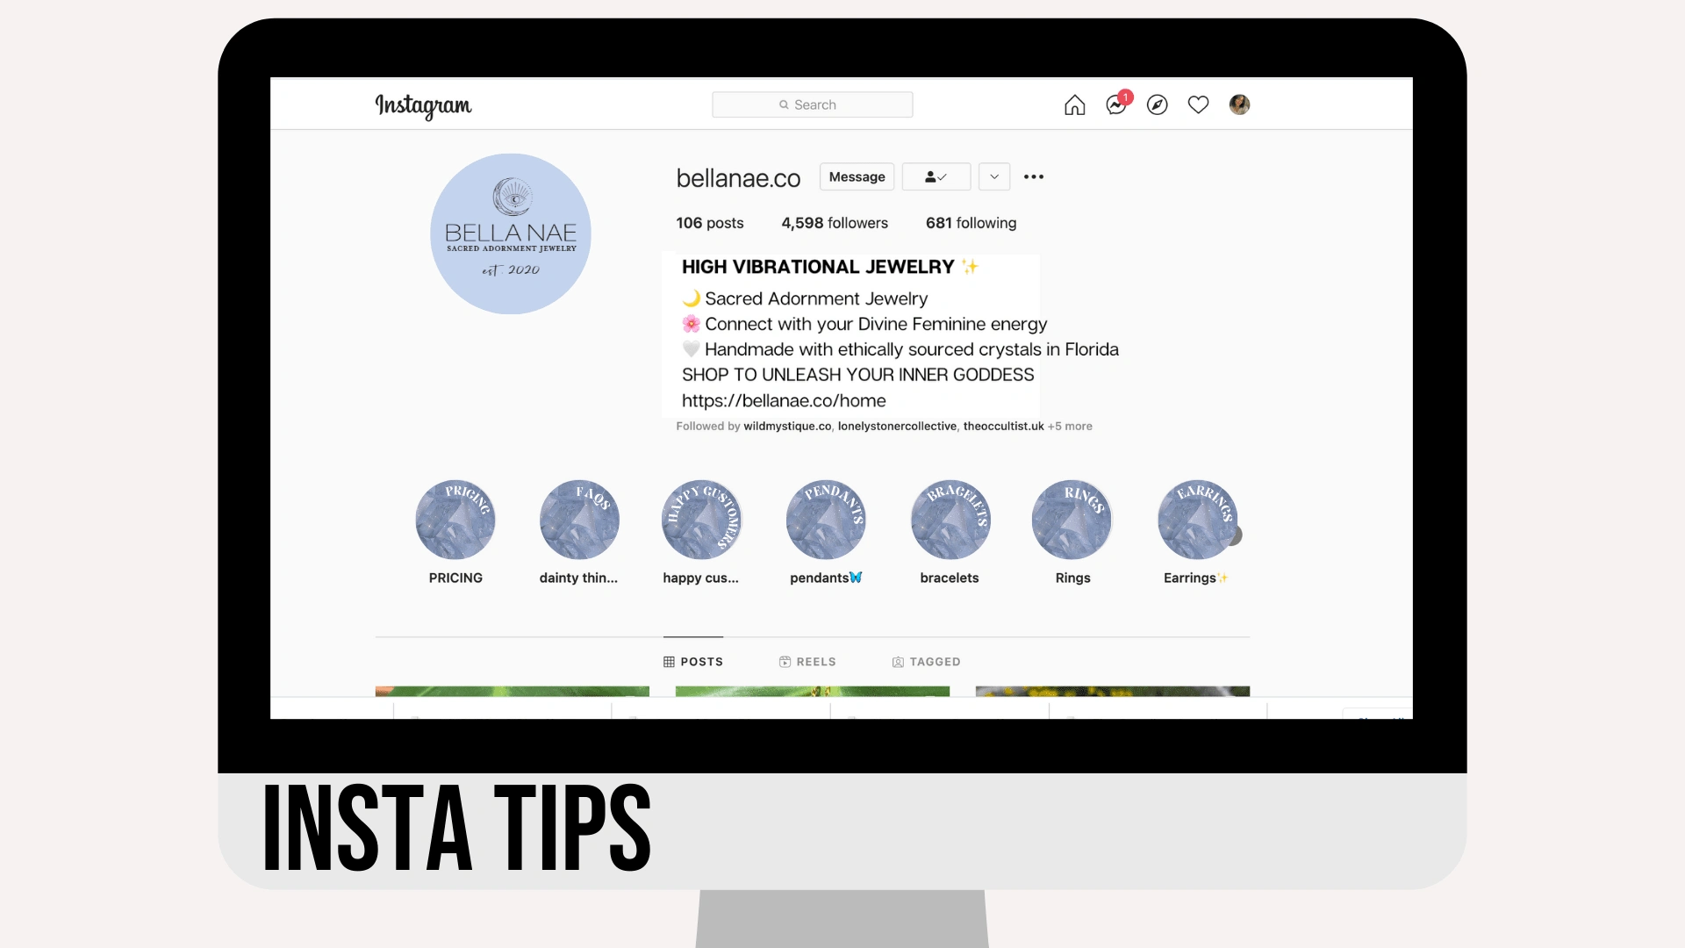
Task: Click the Instagram home icon
Action: coord(1074,105)
